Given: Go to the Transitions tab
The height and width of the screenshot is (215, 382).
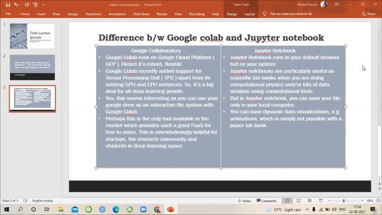Looking at the screenshot, I should (93, 14).
